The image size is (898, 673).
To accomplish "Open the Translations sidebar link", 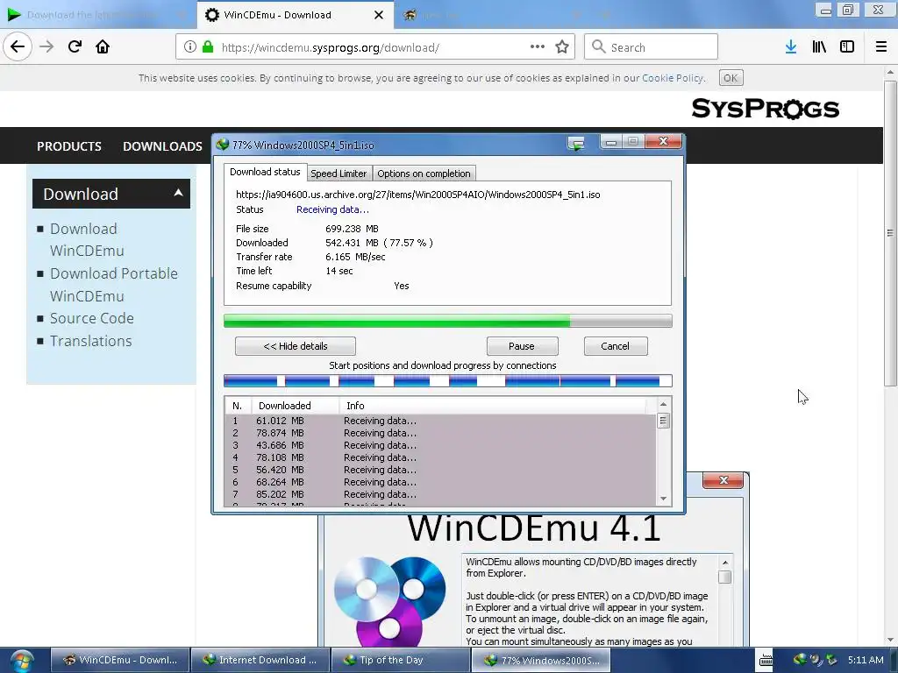I will pos(90,341).
